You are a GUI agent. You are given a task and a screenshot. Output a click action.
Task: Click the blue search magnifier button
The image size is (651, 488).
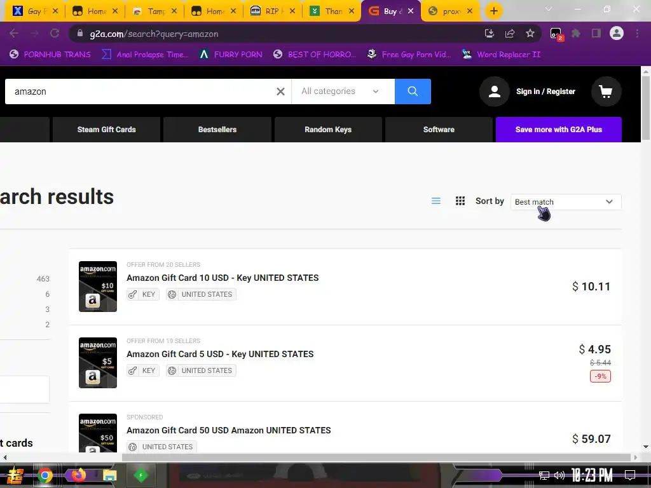412,91
